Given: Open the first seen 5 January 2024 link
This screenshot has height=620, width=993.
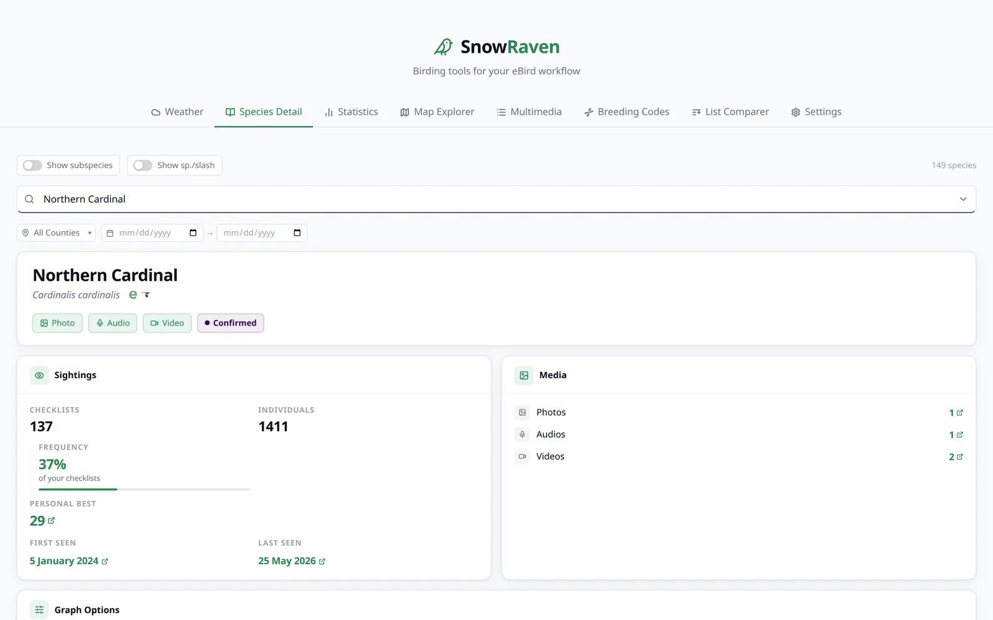Looking at the screenshot, I should [x=69, y=561].
